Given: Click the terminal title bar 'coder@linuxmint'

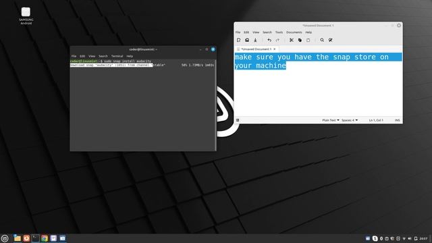Looking at the screenshot, I should click(143, 49).
